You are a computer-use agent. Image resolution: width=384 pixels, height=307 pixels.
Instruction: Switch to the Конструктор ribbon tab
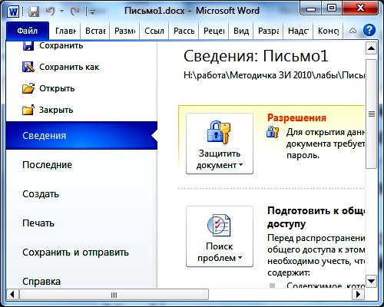pyautogui.click(x=328, y=31)
